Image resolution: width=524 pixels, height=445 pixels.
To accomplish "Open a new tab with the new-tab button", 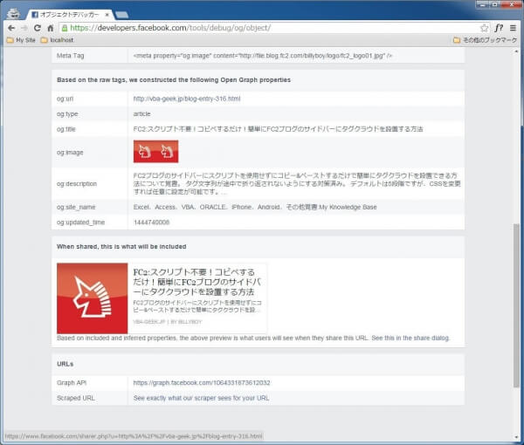I will [x=121, y=15].
